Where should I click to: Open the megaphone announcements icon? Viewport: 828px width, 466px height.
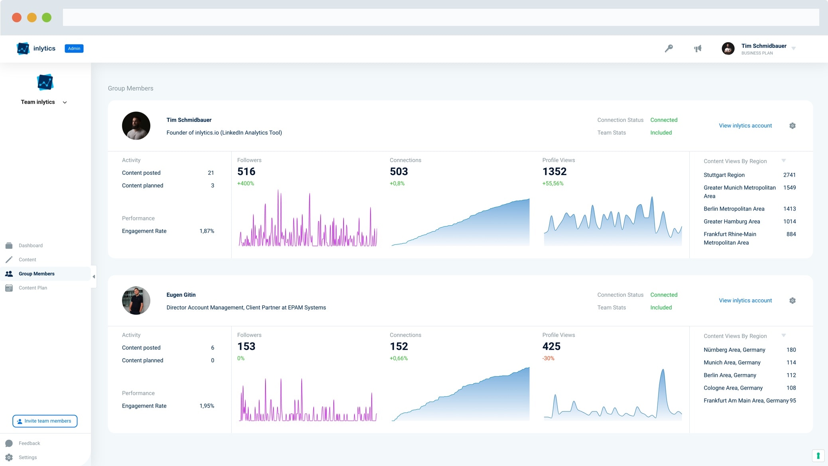(698, 49)
